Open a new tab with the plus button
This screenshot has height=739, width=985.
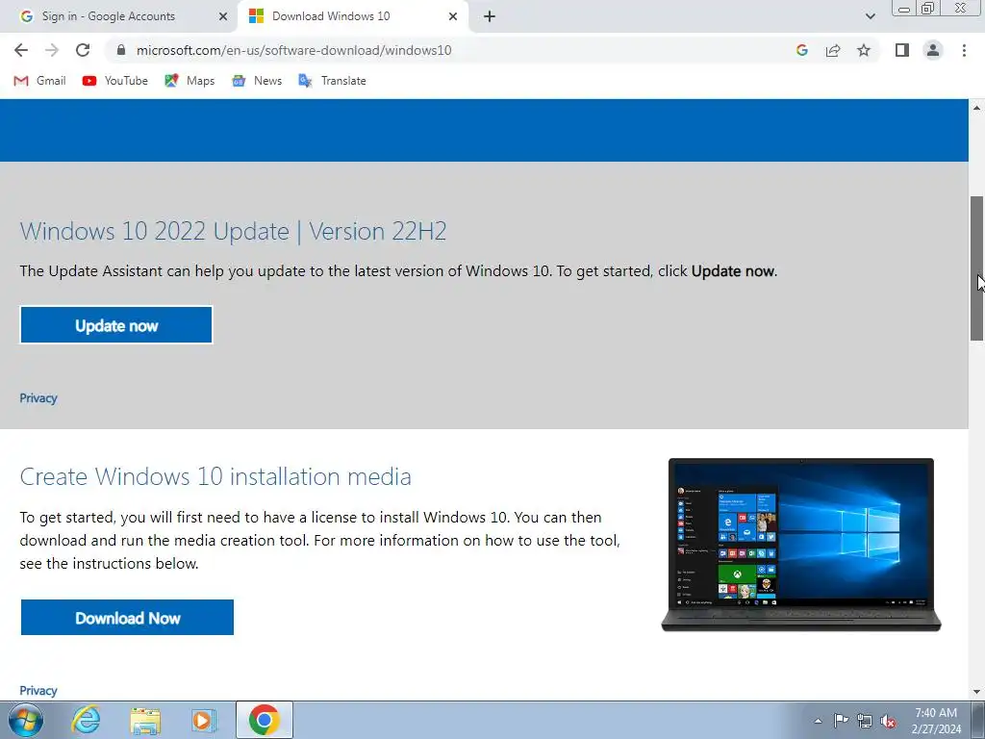[x=490, y=16]
